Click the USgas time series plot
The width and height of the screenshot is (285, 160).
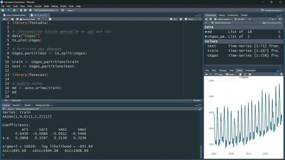244,117
